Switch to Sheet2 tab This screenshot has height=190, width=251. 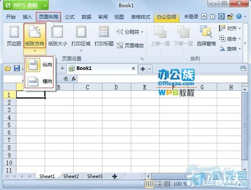pyautogui.click(x=71, y=176)
